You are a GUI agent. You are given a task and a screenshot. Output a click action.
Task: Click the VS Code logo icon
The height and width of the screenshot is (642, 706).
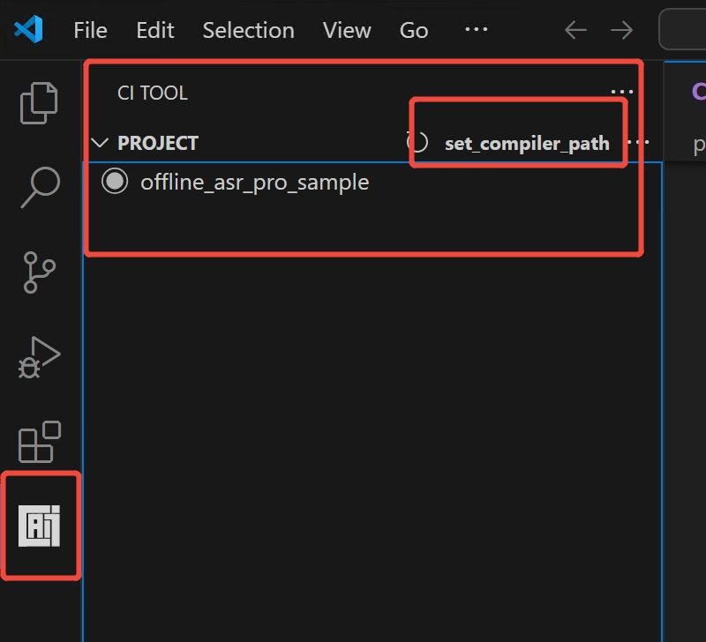pos(28,30)
